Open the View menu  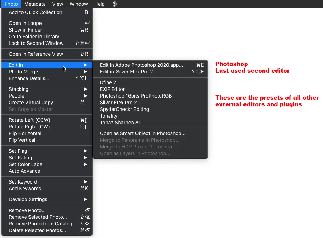point(57,4)
